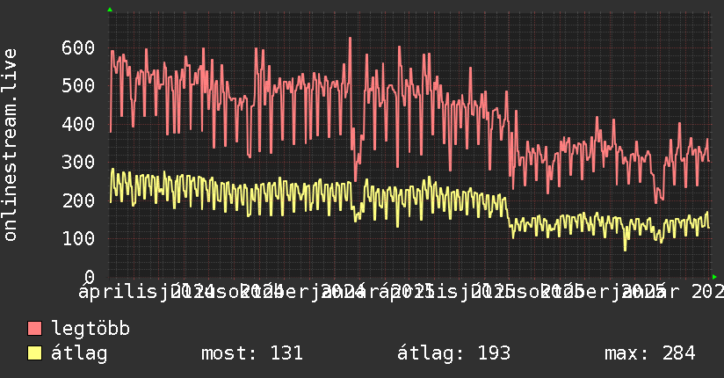724x378 pixels.
Task: Click the 600 y-axis label
Action: (x=78, y=47)
